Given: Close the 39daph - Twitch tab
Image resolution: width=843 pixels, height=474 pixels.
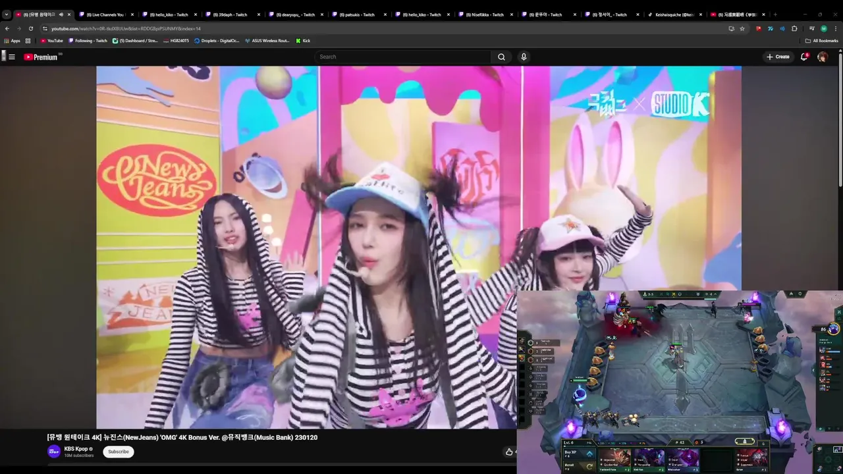Looking at the screenshot, I should click(x=259, y=14).
